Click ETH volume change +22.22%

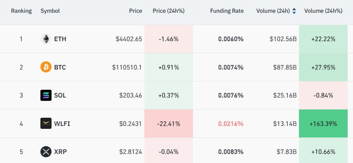point(323,39)
